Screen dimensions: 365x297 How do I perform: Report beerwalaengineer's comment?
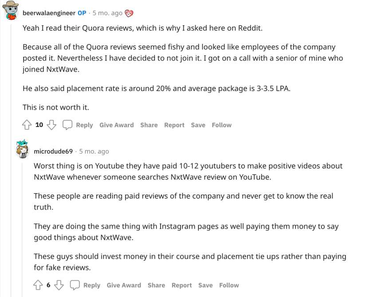point(174,125)
